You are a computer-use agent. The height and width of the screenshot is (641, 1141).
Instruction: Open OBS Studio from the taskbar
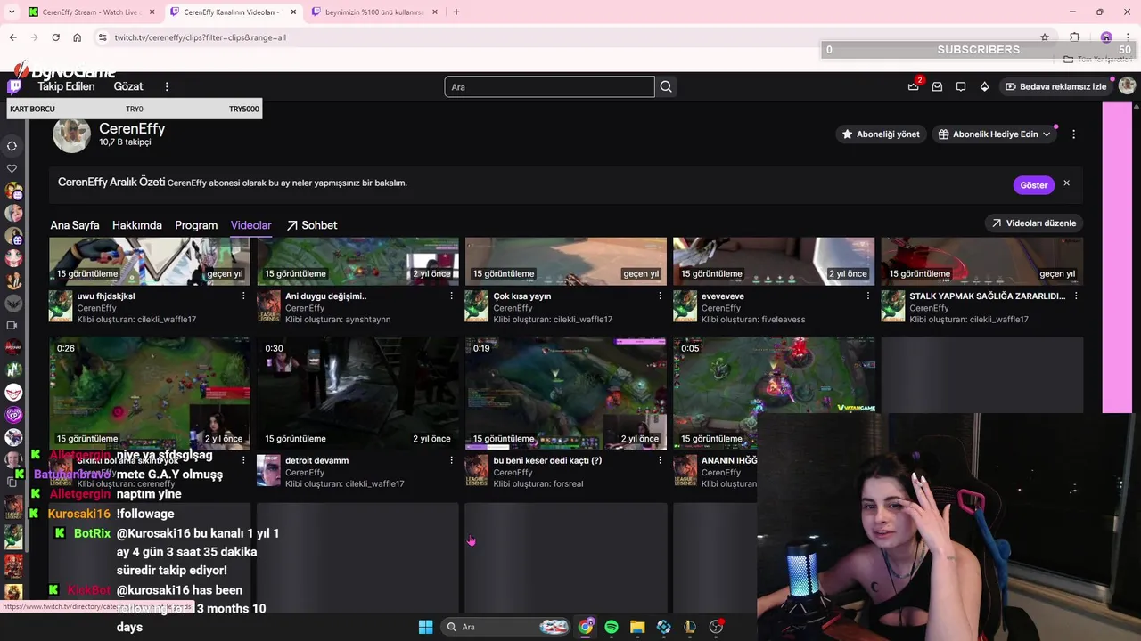(x=716, y=627)
